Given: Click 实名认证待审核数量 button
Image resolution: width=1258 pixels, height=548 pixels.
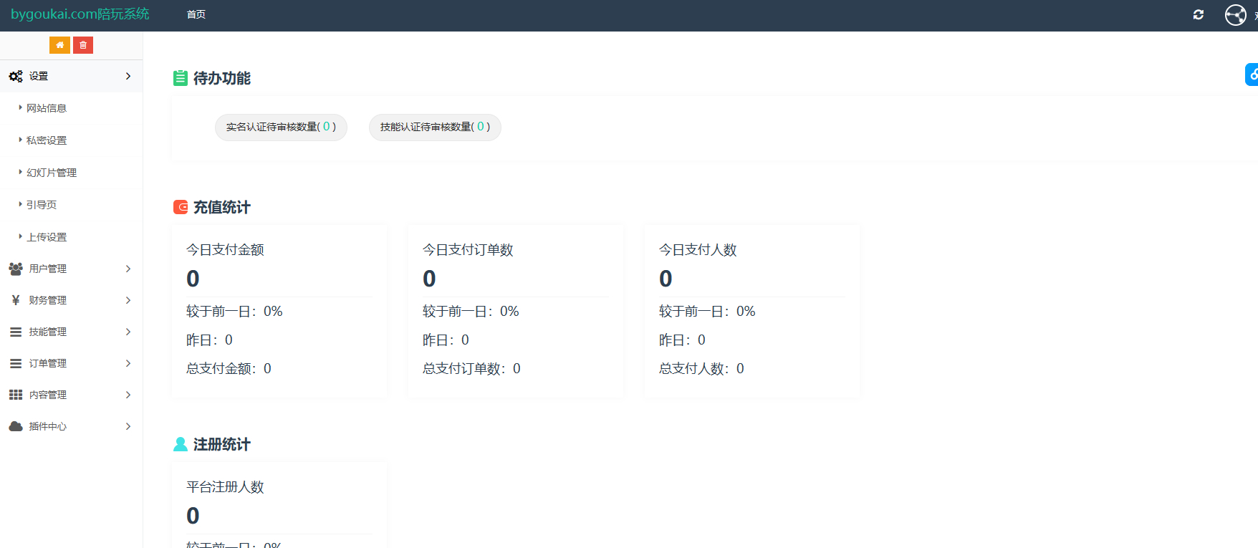Looking at the screenshot, I should (x=281, y=127).
